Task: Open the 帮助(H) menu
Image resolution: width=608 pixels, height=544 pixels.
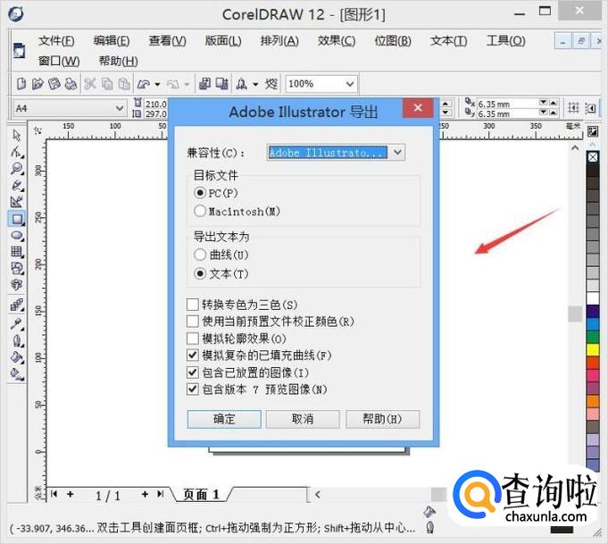Action: pos(118,61)
